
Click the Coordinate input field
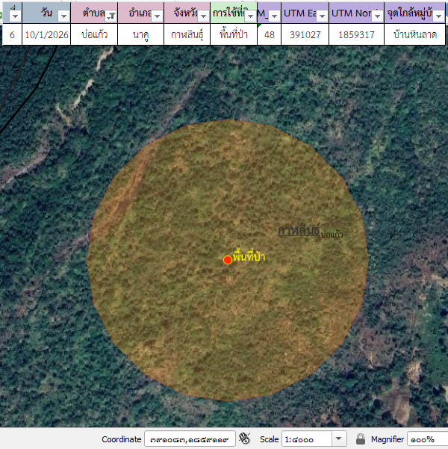190,439
